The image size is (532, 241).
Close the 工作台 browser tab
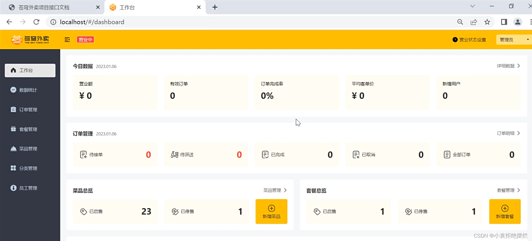[199, 7]
